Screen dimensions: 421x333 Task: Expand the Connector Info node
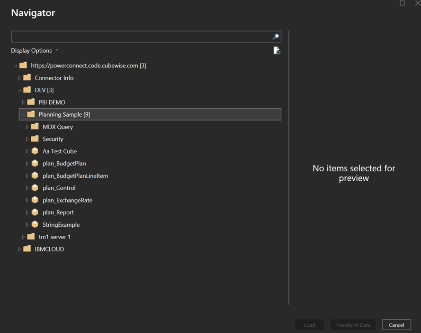click(19, 78)
